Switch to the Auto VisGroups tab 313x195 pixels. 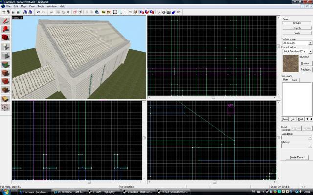point(295,80)
